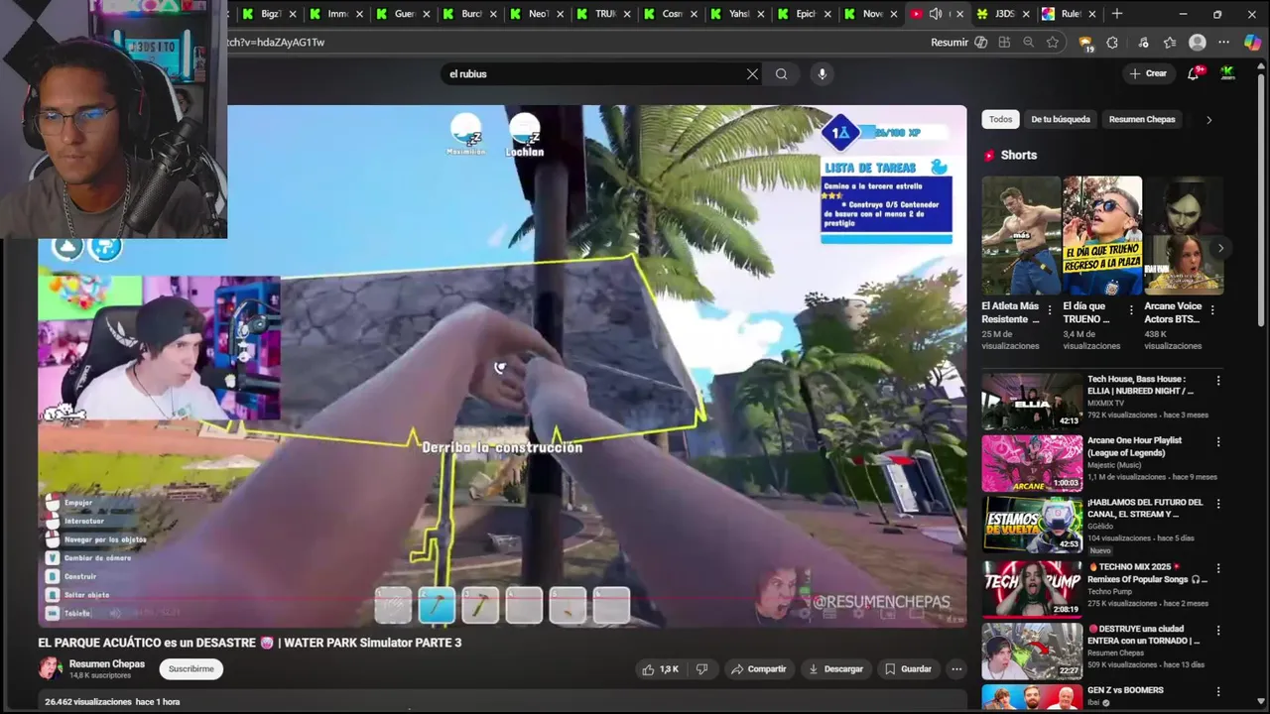Image resolution: width=1270 pixels, height=714 pixels.
Task: Open the rewards icon with badge 19
Action: [1085, 43]
